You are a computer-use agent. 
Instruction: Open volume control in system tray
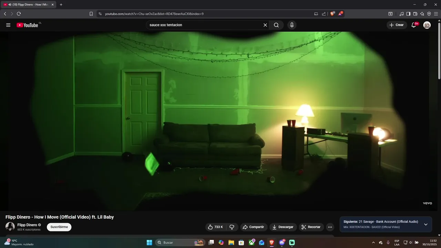pos(411,242)
